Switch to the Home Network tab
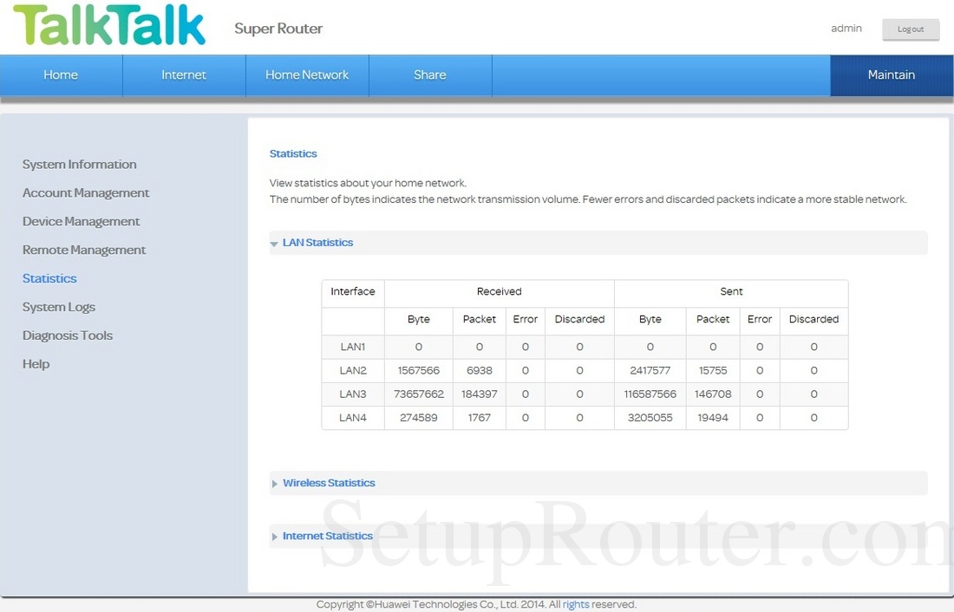 307,75
